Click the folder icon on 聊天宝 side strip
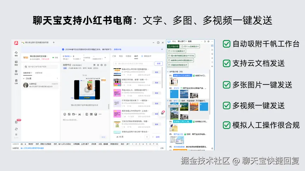 (x=212, y=50)
